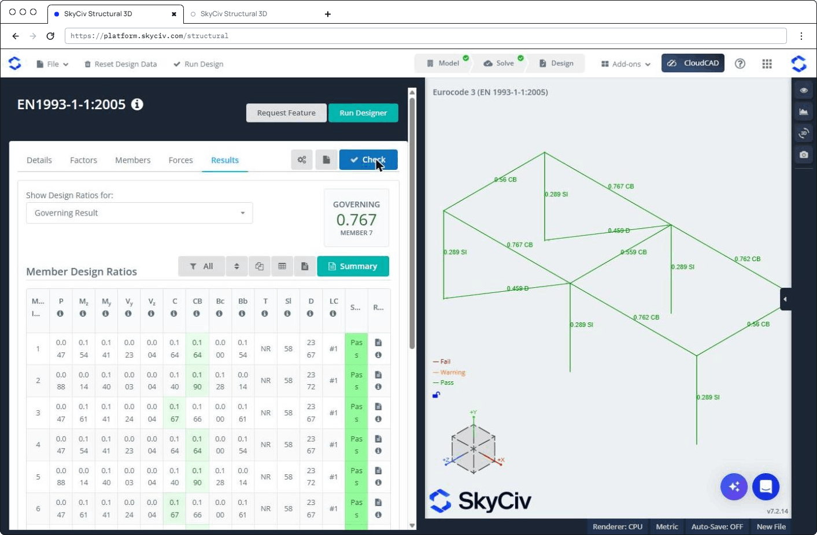Click the SkyCiv logo at top left
The height and width of the screenshot is (535, 817).
click(x=15, y=63)
